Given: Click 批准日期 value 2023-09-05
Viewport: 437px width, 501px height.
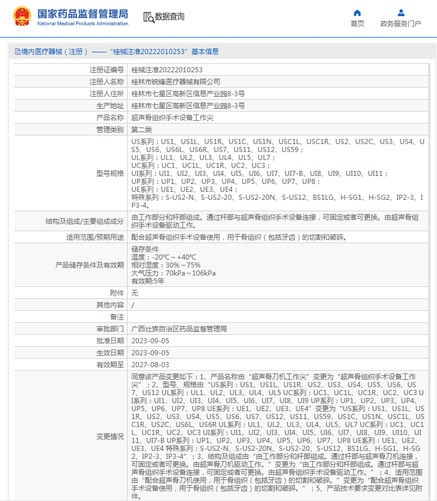Looking at the screenshot, I should (x=150, y=341).
